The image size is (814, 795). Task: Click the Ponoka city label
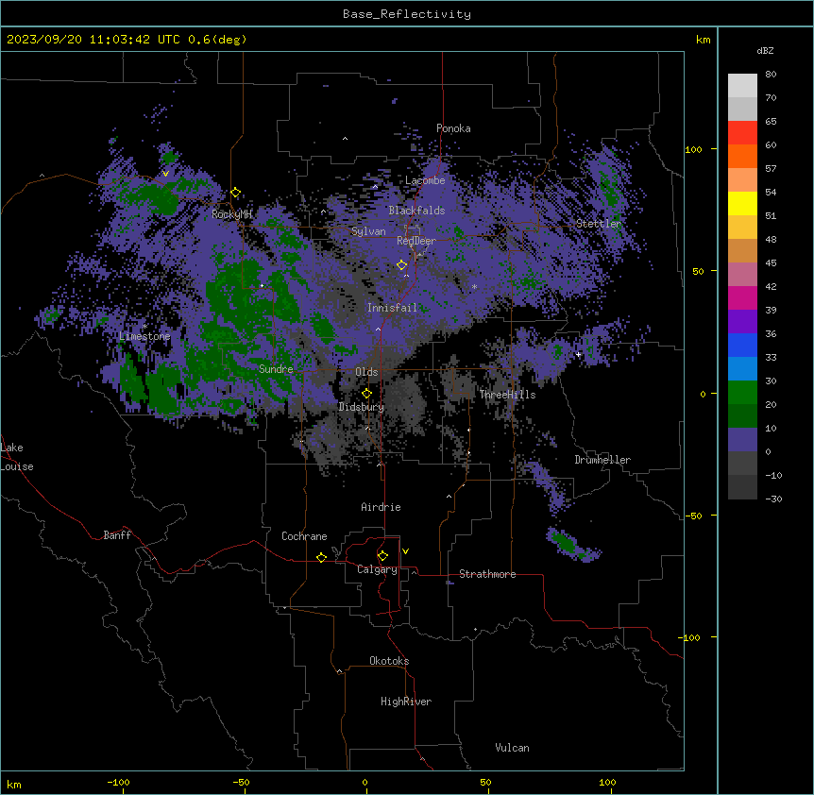coord(453,128)
